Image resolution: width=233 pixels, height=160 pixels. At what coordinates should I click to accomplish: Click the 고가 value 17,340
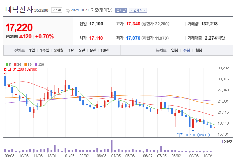(x=133, y=24)
